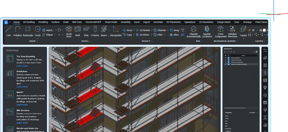
Task: Toggle visibility of reference_architecture attachment
Action: click(226, 62)
